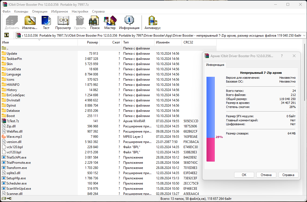Screen dimensions: 307x202
Task: Confirm dialog with OK button
Action: (244, 175)
